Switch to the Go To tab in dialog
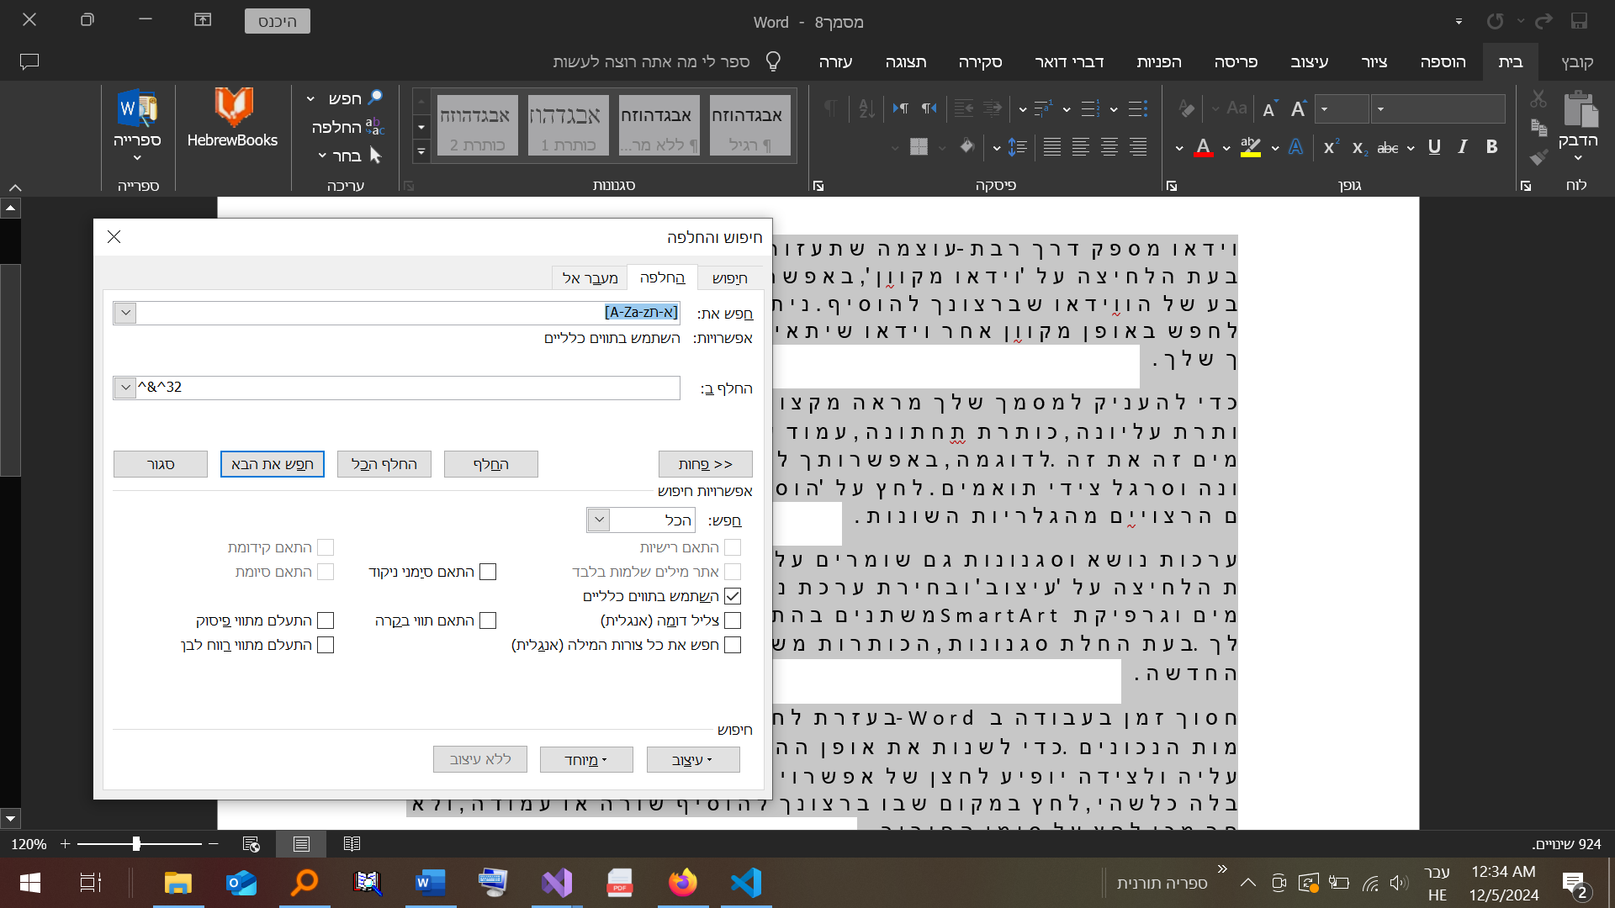 (590, 278)
